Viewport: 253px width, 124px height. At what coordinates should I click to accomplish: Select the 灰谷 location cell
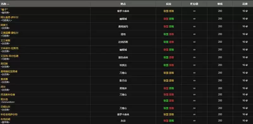pos(123,121)
